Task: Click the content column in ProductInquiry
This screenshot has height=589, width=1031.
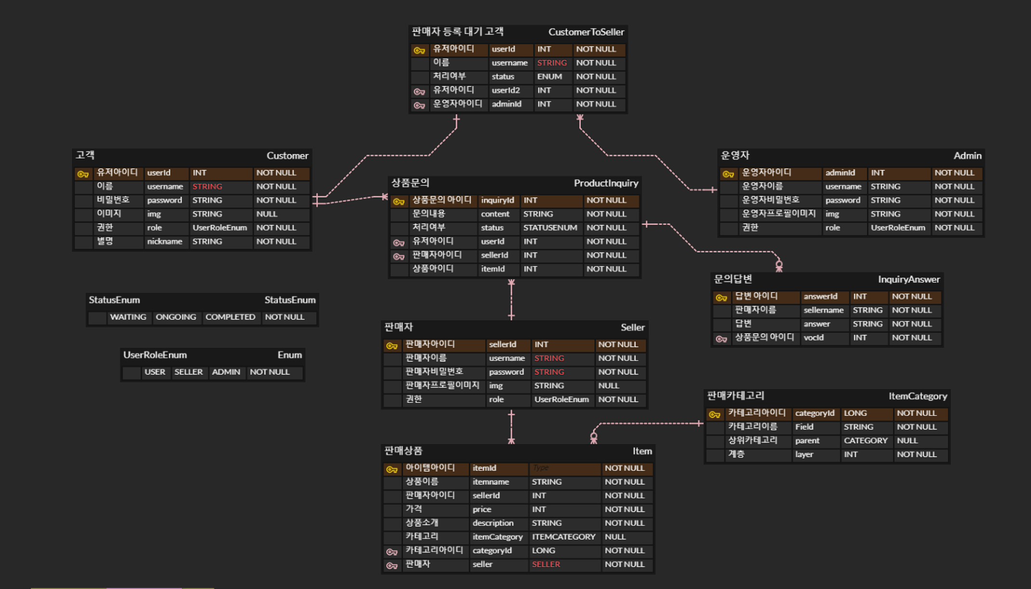Action: point(495,214)
